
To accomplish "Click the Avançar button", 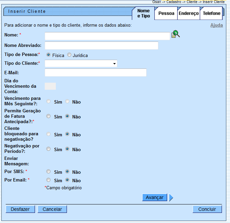I will [x=155, y=197].
